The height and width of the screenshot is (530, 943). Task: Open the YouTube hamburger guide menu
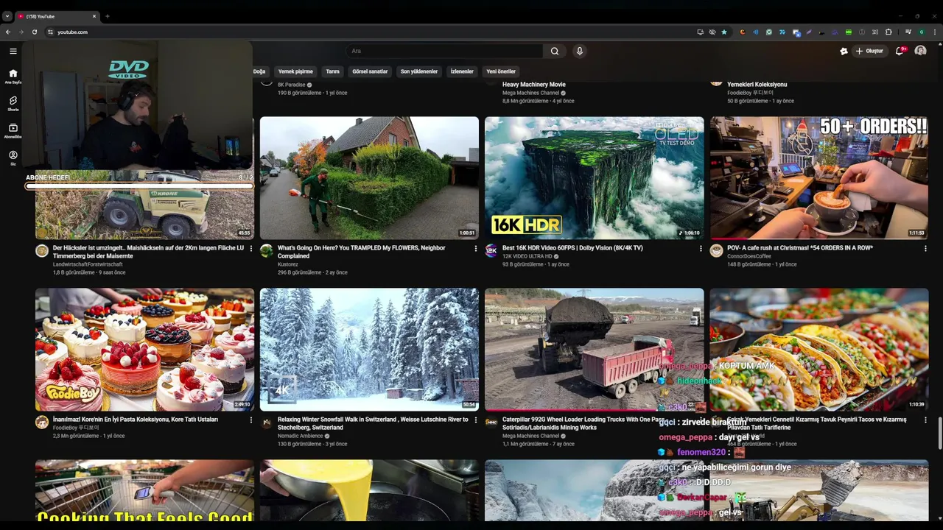13,51
